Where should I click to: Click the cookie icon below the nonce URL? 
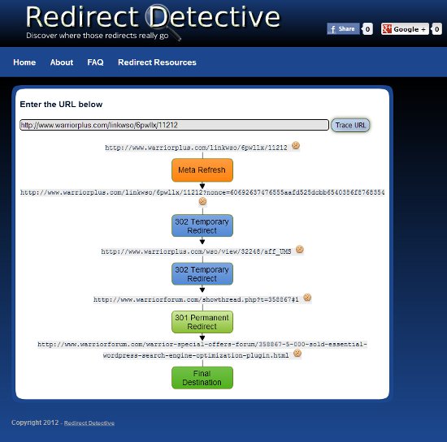tap(202, 201)
